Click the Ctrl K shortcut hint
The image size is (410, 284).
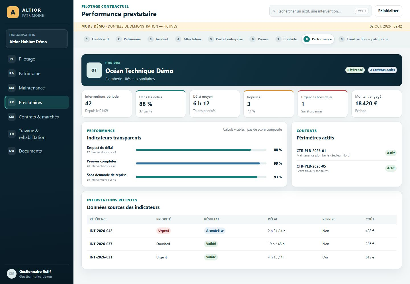click(362, 11)
